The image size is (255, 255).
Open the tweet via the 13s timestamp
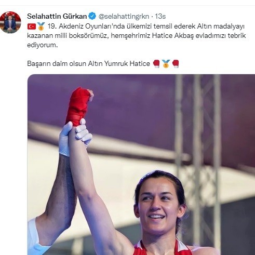click(x=160, y=16)
